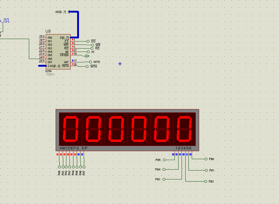This screenshot has width=279, height=204.
Task: Click the AD[0..7] bus terminal label
Action: (x=61, y=12)
